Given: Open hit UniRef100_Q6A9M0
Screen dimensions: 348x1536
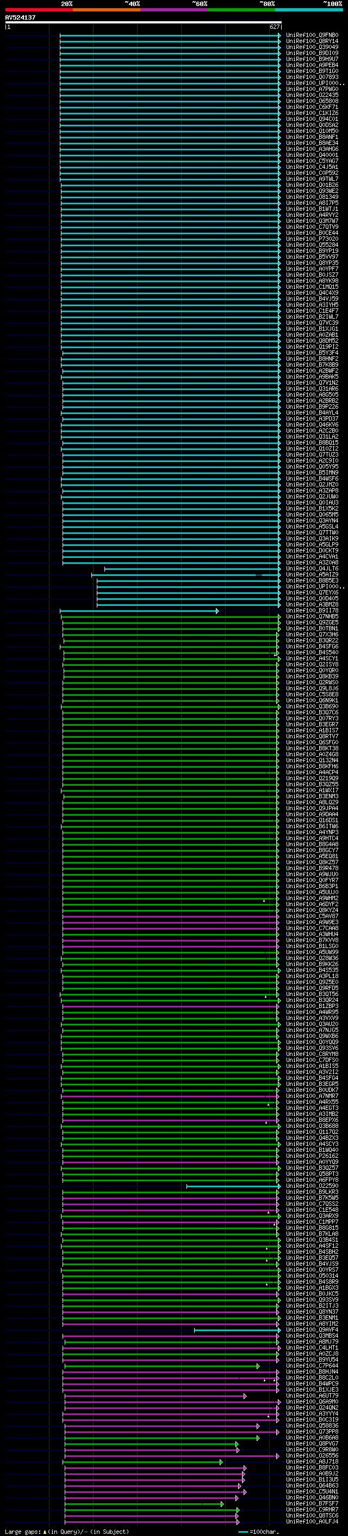Looking at the screenshot, I should pos(312,1401).
